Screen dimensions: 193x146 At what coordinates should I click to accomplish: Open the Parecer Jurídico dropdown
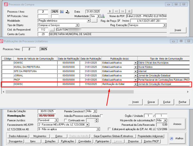tap(56, 120)
